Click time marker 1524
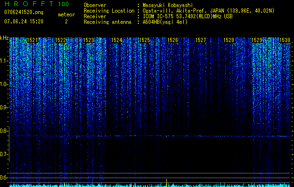 coord(117,40)
